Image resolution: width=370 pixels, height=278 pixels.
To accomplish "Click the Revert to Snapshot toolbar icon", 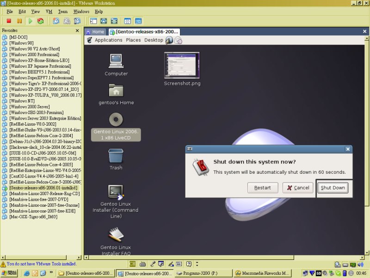I will [x=67, y=21].
